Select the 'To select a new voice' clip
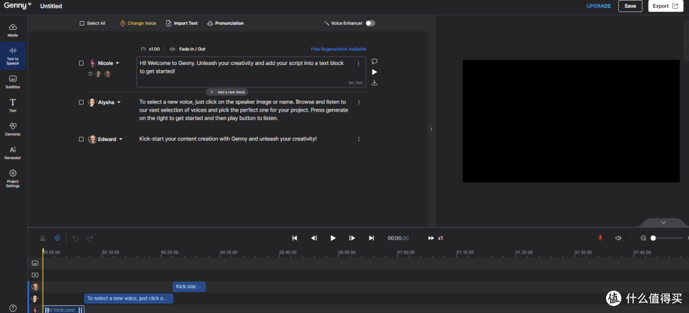This screenshot has width=689, height=313. click(x=129, y=298)
